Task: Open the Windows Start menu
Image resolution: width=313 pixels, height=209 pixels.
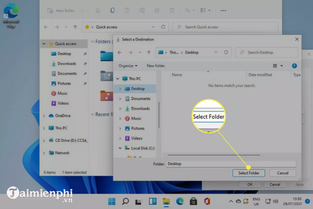Action: [112, 202]
